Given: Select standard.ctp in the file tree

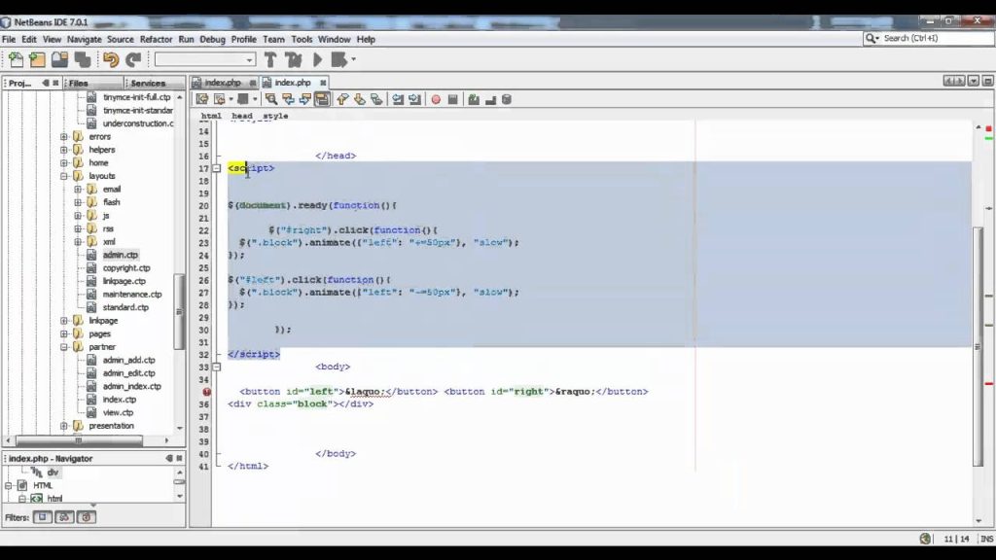Looking at the screenshot, I should point(125,307).
